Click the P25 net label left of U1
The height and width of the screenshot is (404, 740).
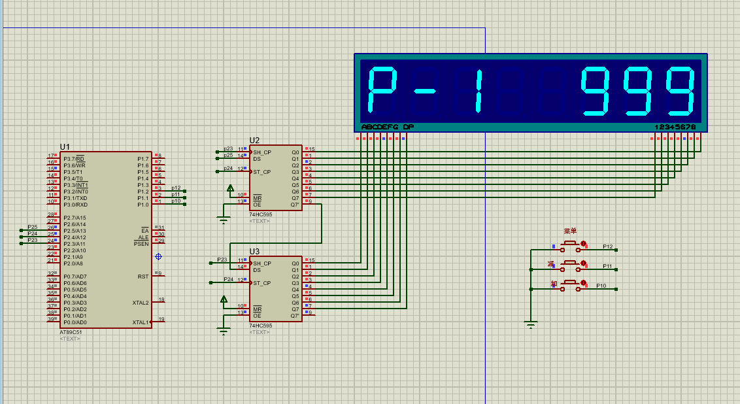(x=33, y=227)
